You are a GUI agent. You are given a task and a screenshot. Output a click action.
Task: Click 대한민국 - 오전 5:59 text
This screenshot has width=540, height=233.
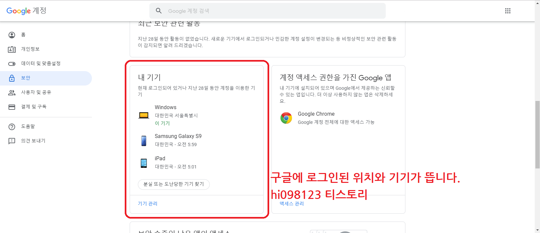[x=176, y=144]
